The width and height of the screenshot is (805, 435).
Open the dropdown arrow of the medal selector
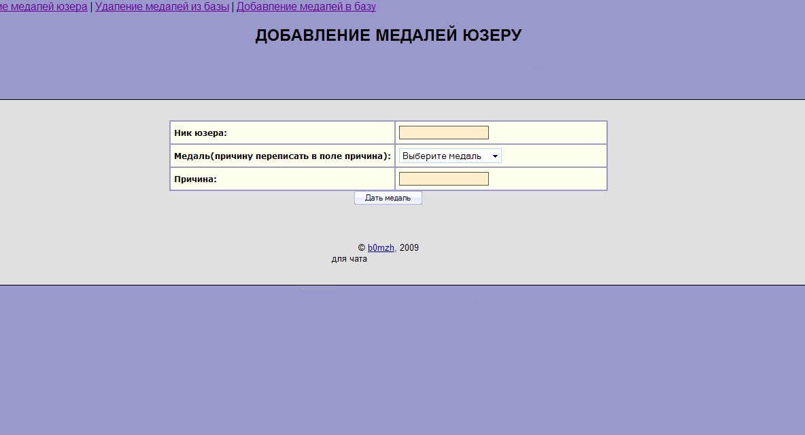495,156
